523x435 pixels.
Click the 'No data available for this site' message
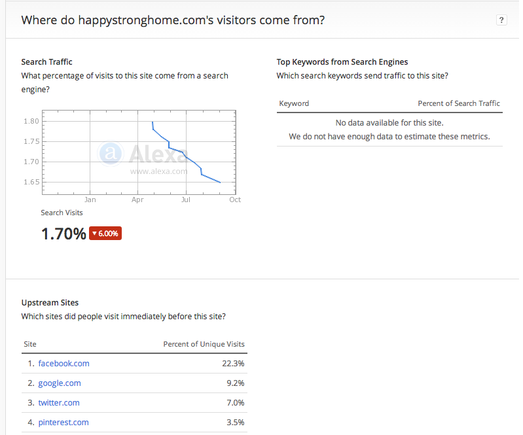389,123
